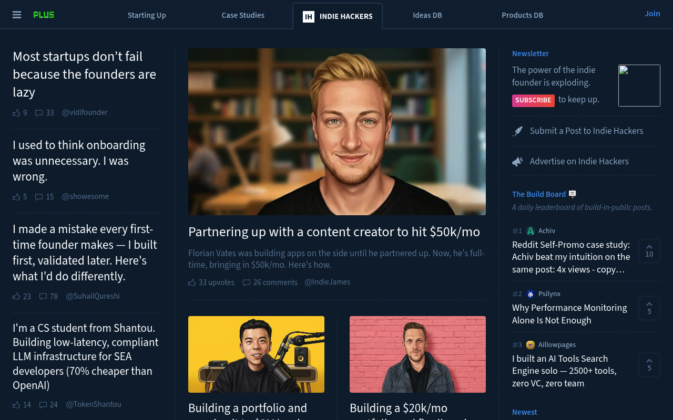Click the IH logo in Indie Hackers tab
The height and width of the screenshot is (420, 673).
[309, 17]
